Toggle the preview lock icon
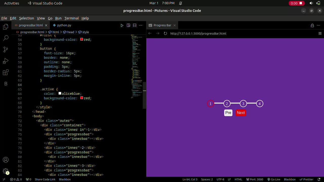Viewport: 324px width, 182px height. [312, 25]
